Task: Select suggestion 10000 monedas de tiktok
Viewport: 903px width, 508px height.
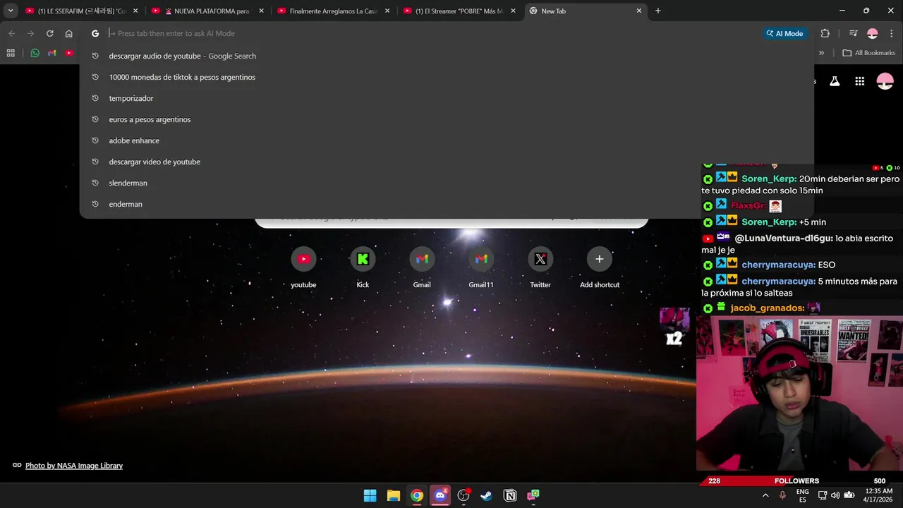Action: pos(447,77)
